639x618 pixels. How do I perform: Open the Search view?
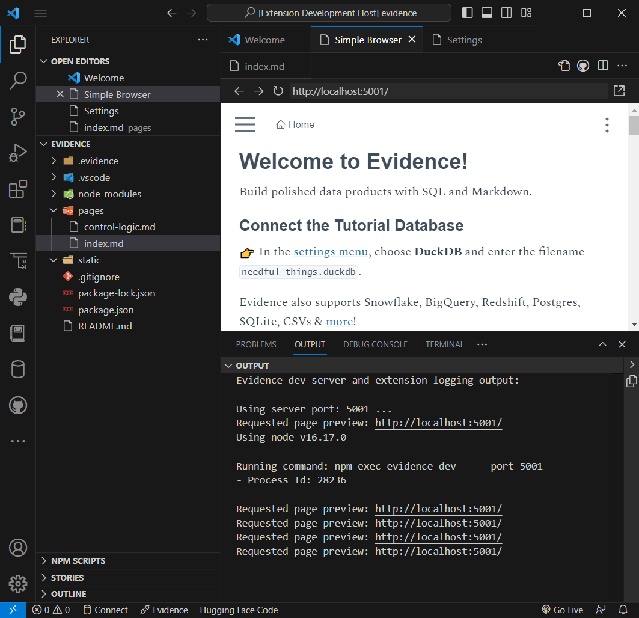click(x=18, y=80)
